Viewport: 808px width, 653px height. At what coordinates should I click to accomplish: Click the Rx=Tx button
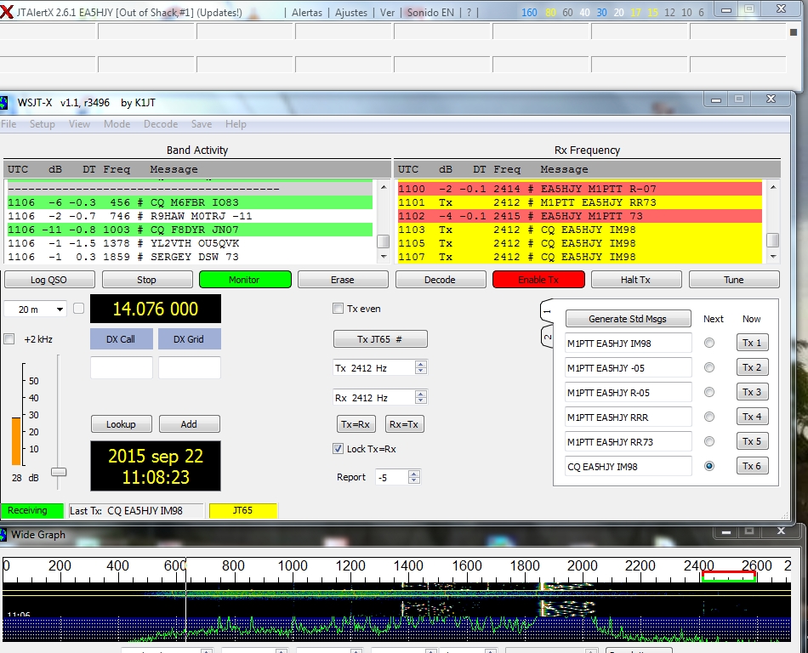coord(404,424)
